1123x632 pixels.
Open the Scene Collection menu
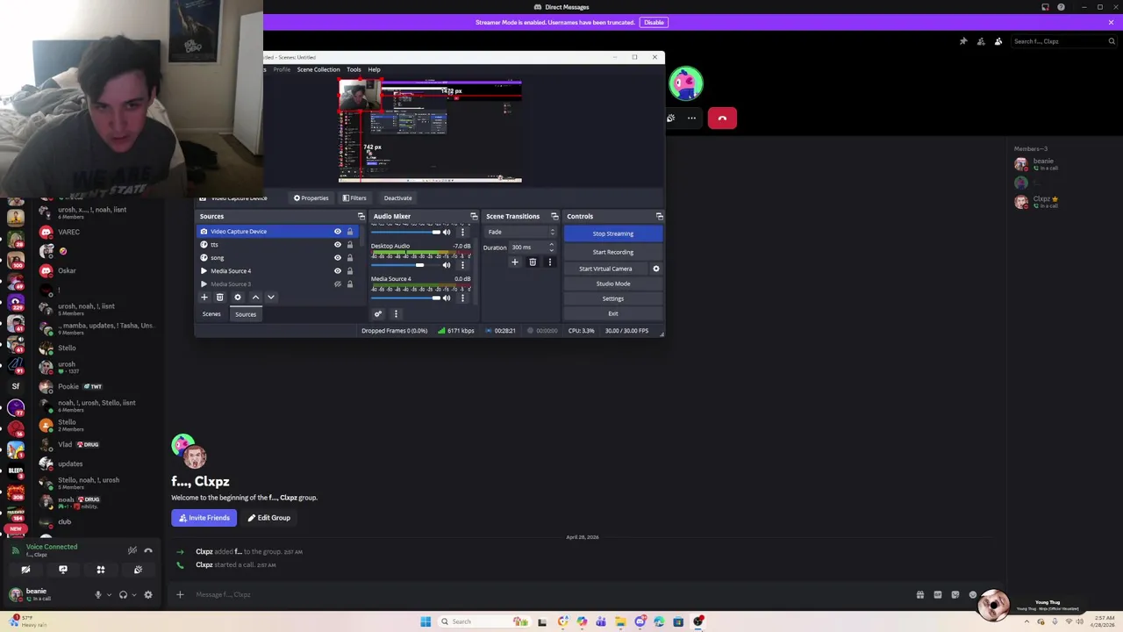coord(318,69)
